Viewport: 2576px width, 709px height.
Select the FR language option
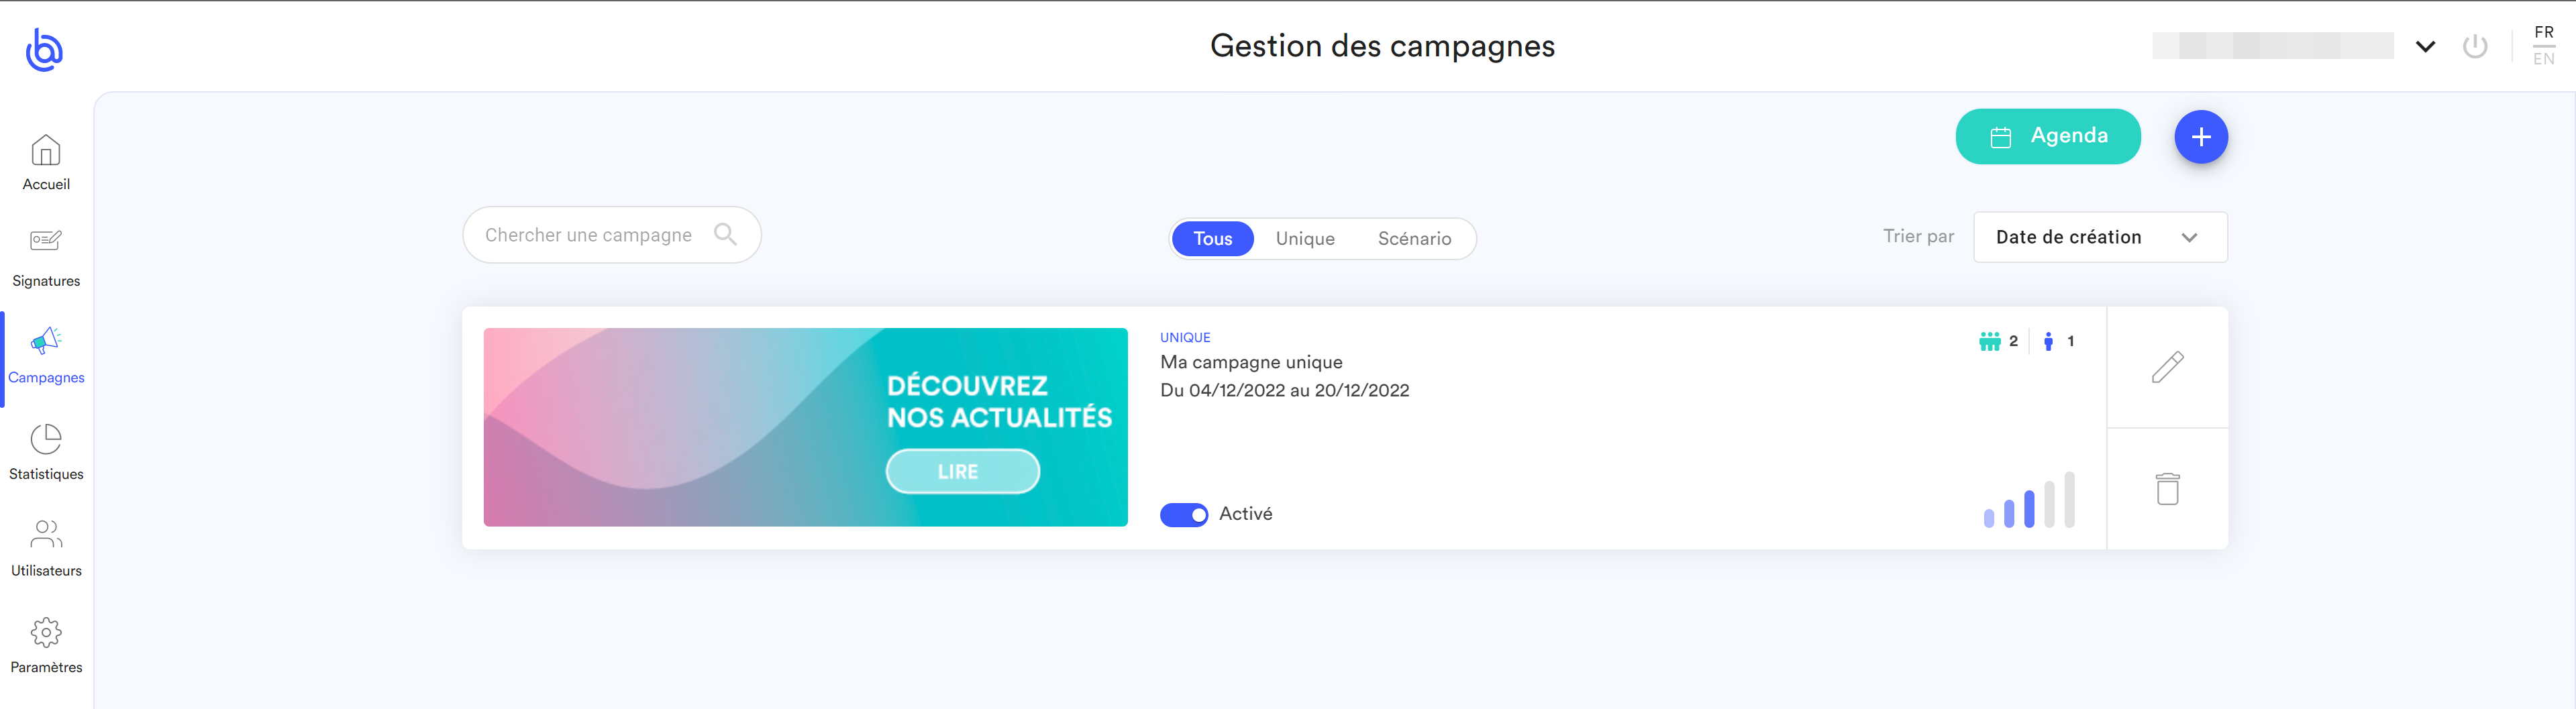(2543, 32)
